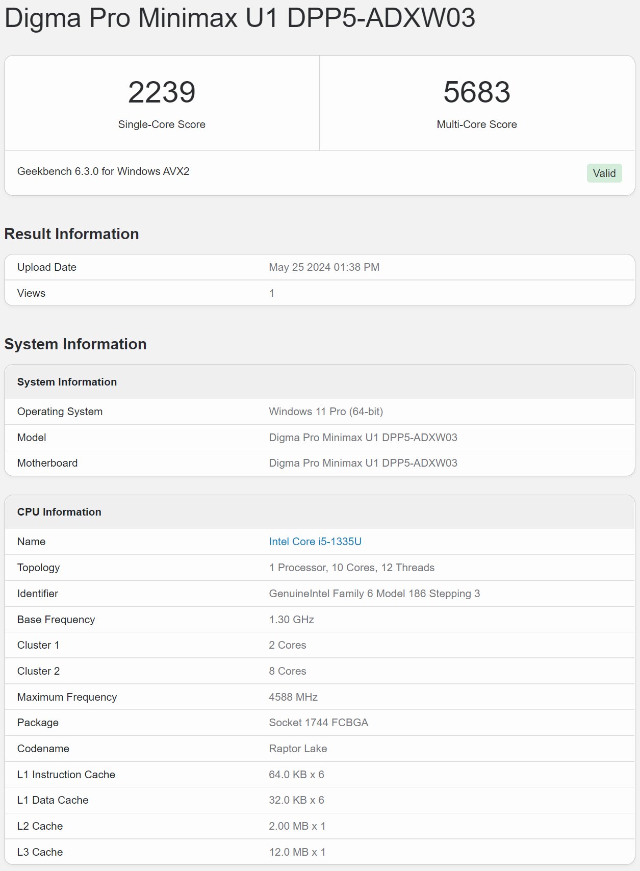
Task: Click the Package label
Action: [38, 723]
